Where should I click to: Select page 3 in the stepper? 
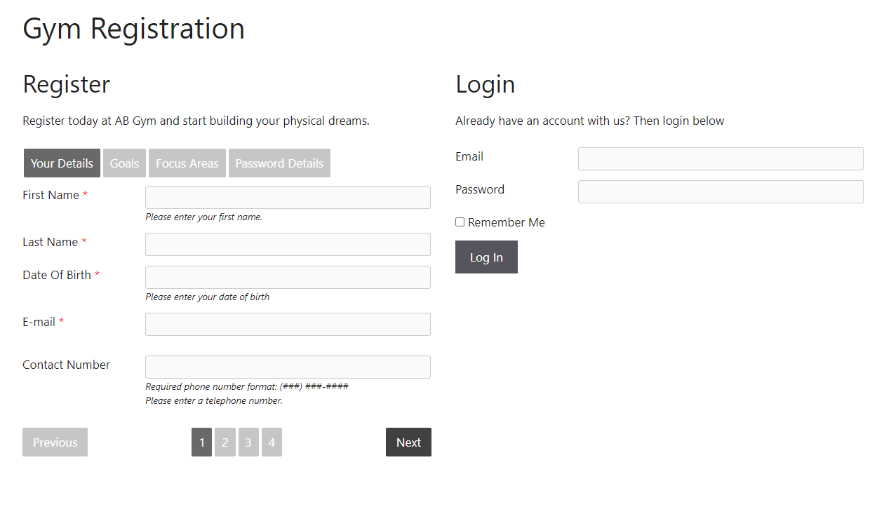point(248,442)
